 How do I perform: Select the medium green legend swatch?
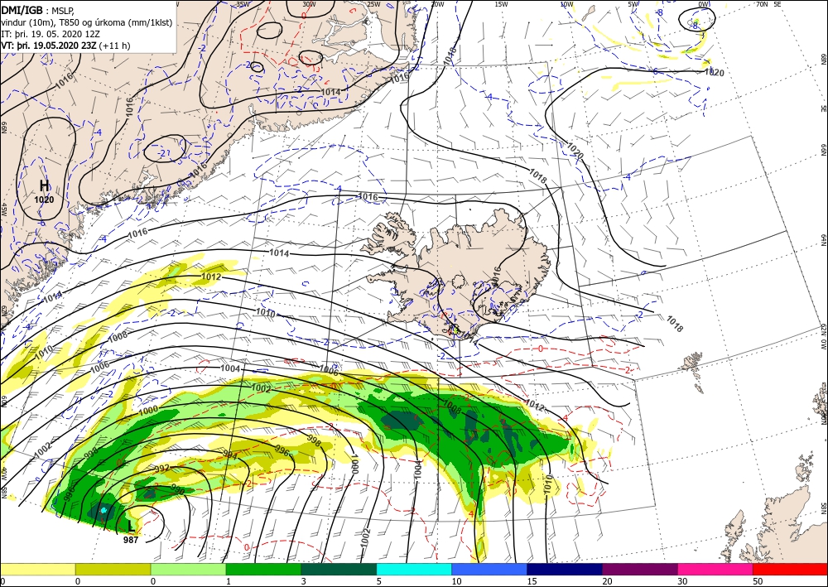coord(263,569)
